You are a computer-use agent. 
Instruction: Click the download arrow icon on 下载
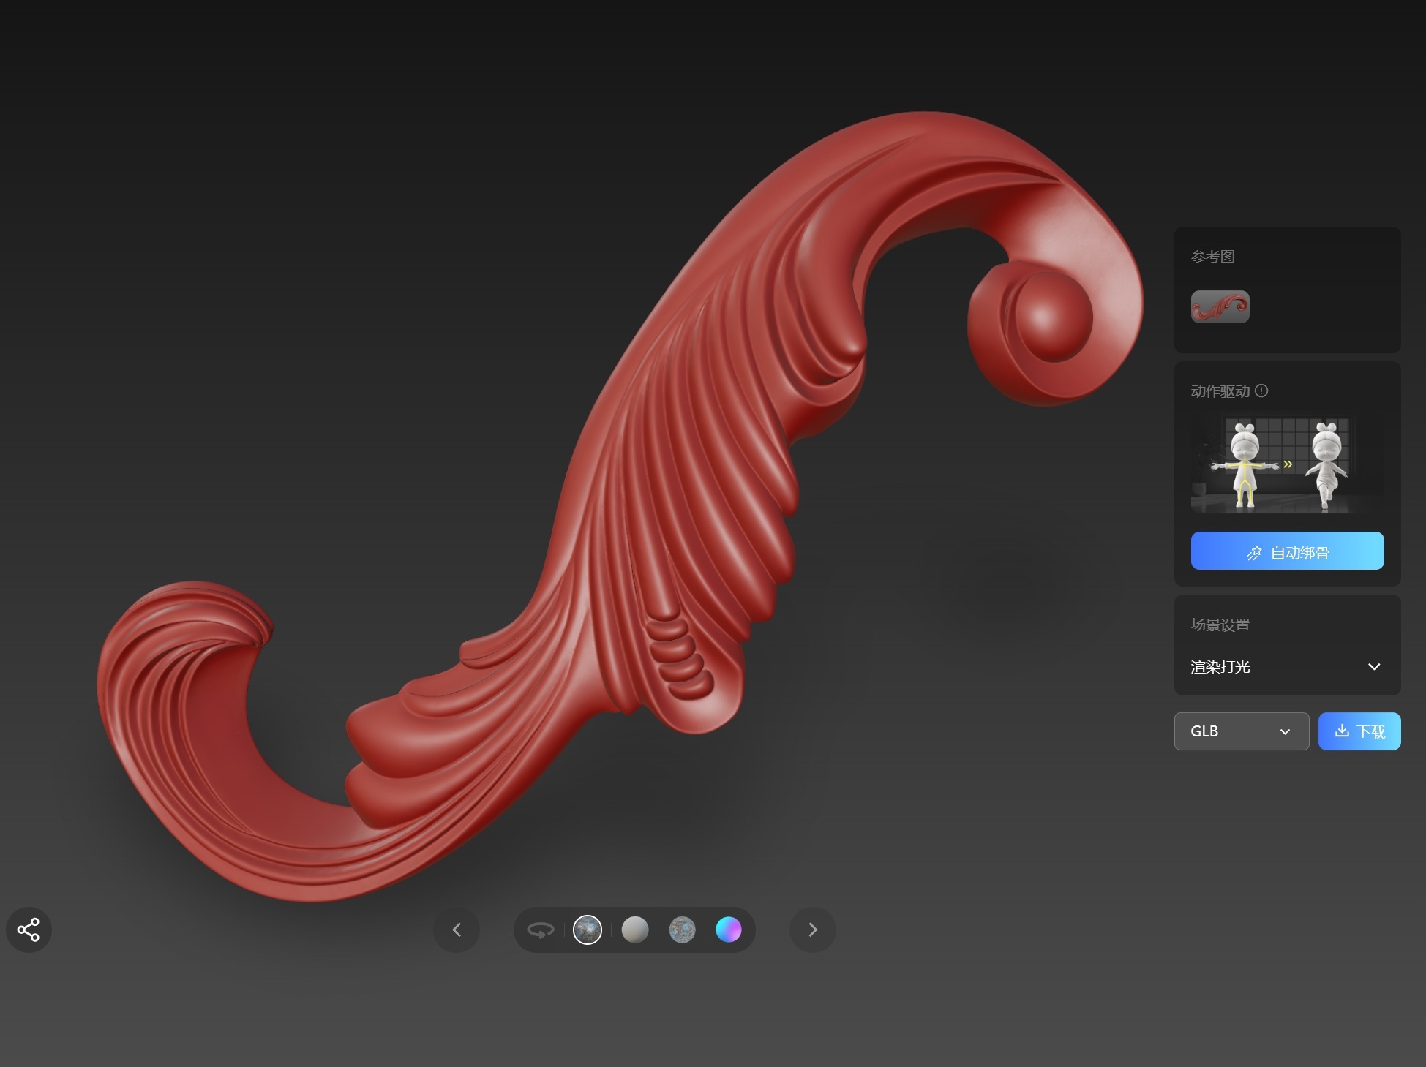tap(1341, 731)
